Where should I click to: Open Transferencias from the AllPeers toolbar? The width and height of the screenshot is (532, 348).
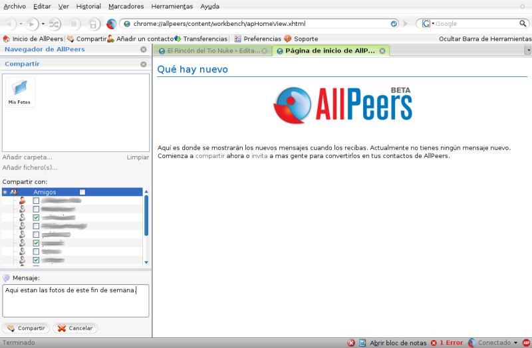pos(201,39)
